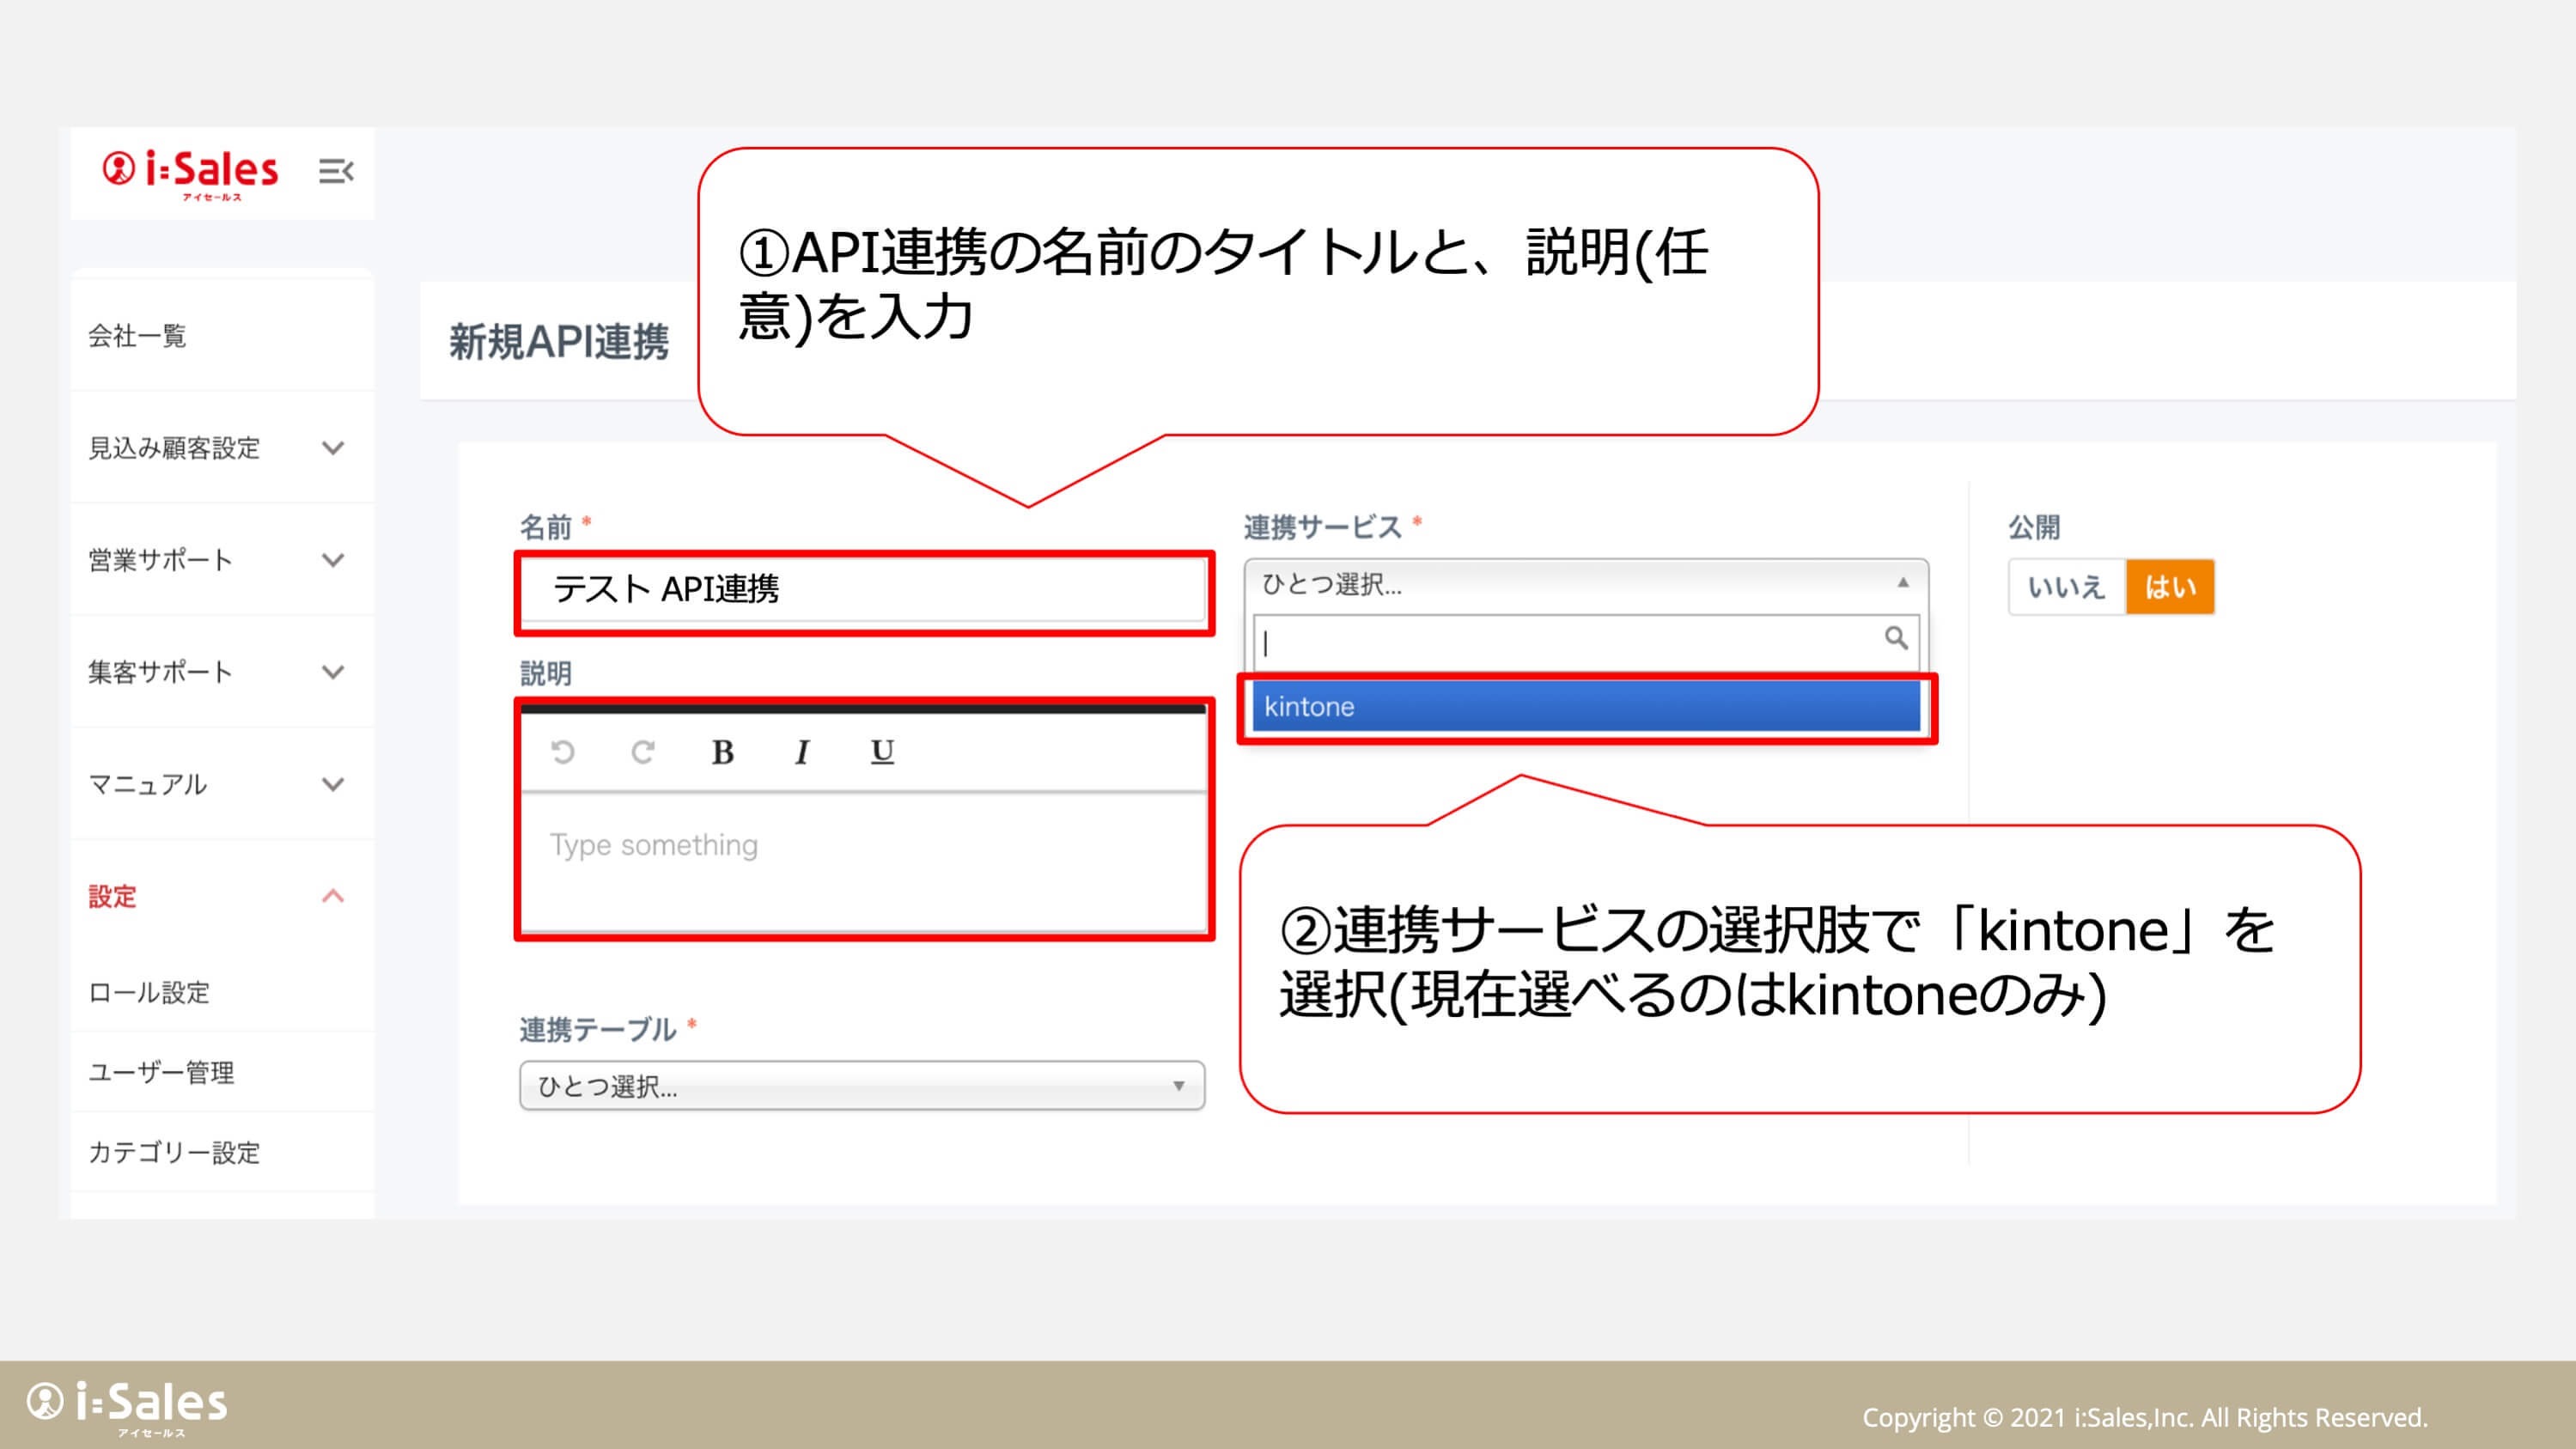This screenshot has height=1449, width=2576.
Task: Click the sidebar collapse hamburger icon
Action: click(335, 171)
